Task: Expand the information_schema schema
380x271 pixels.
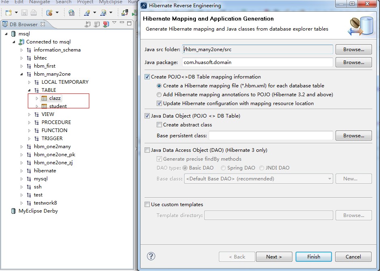Action: pyautogui.click(x=21, y=50)
